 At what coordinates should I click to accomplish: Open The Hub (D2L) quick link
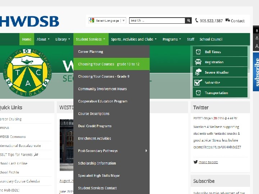pos(10,190)
